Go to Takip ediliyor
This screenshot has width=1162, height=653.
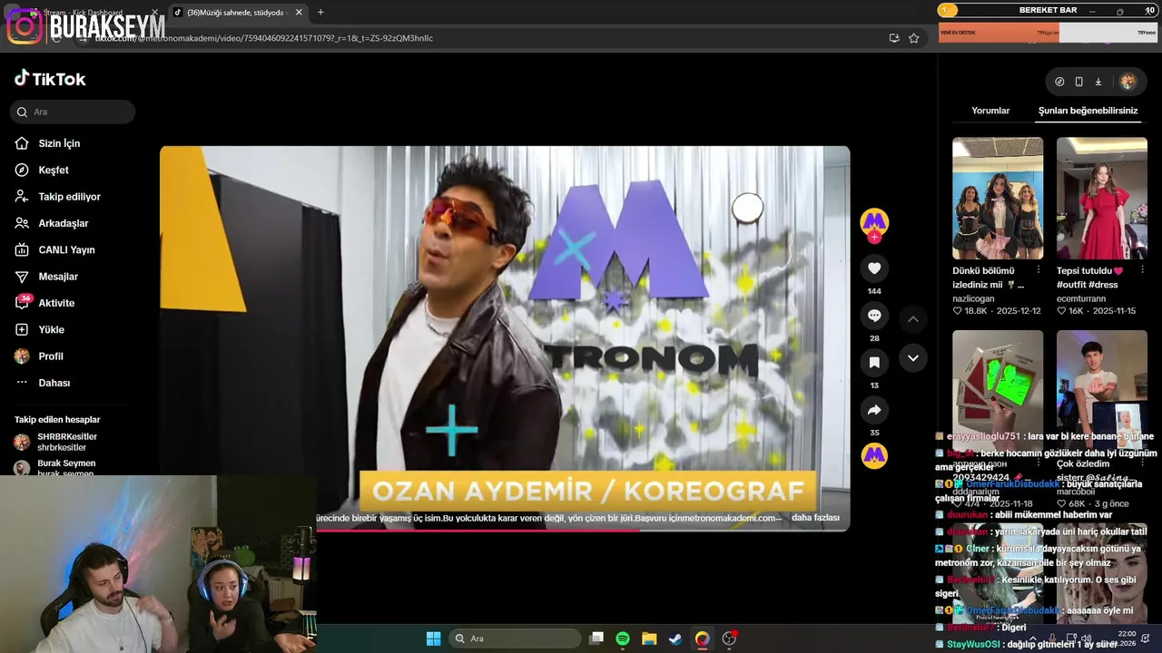click(69, 197)
